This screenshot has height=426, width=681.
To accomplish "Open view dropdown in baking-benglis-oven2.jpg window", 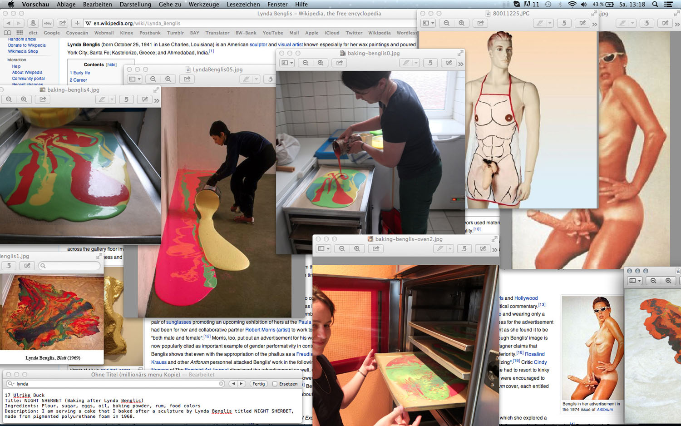I will point(323,249).
